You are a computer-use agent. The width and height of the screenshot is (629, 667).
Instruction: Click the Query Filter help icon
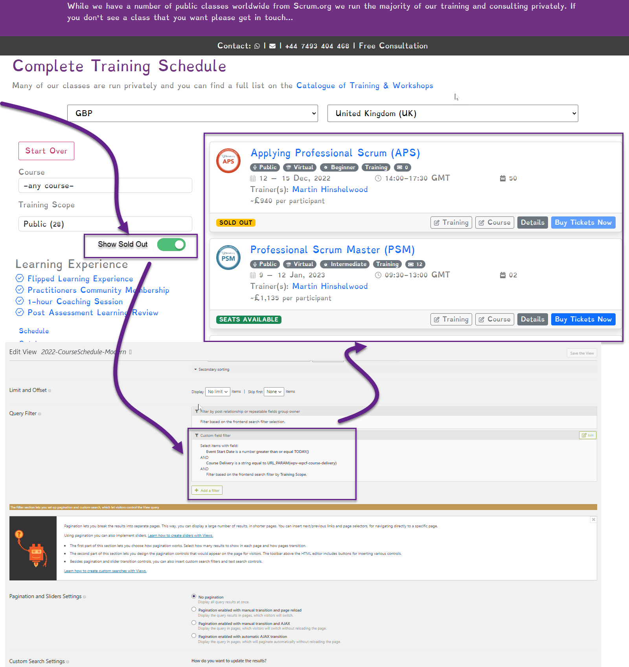[x=40, y=414]
